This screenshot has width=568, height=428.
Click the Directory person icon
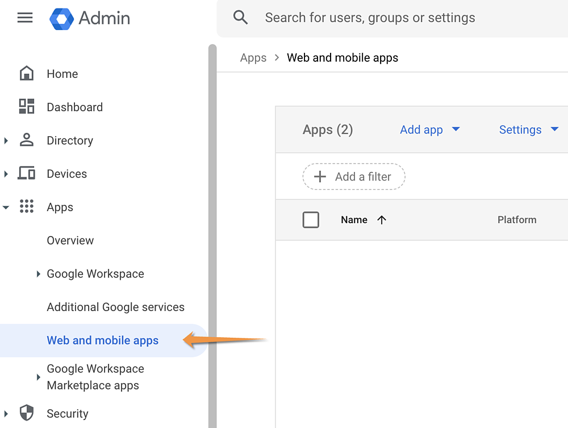[27, 140]
